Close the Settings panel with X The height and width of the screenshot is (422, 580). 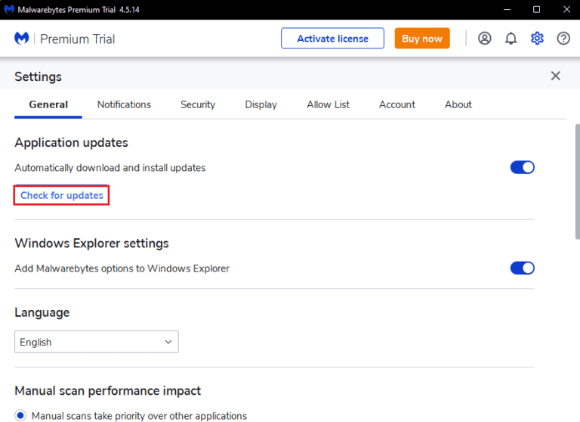556,76
